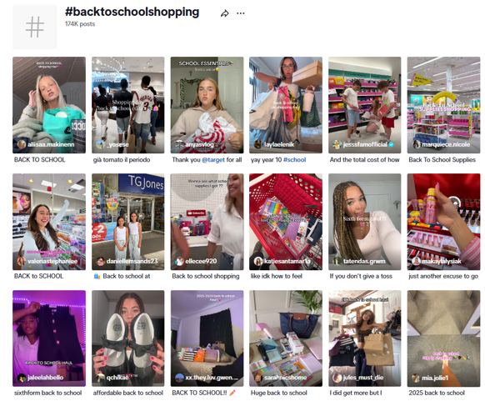485x401 pixels.
Task: Click the hashtag symbol tile
Action: click(x=35, y=27)
